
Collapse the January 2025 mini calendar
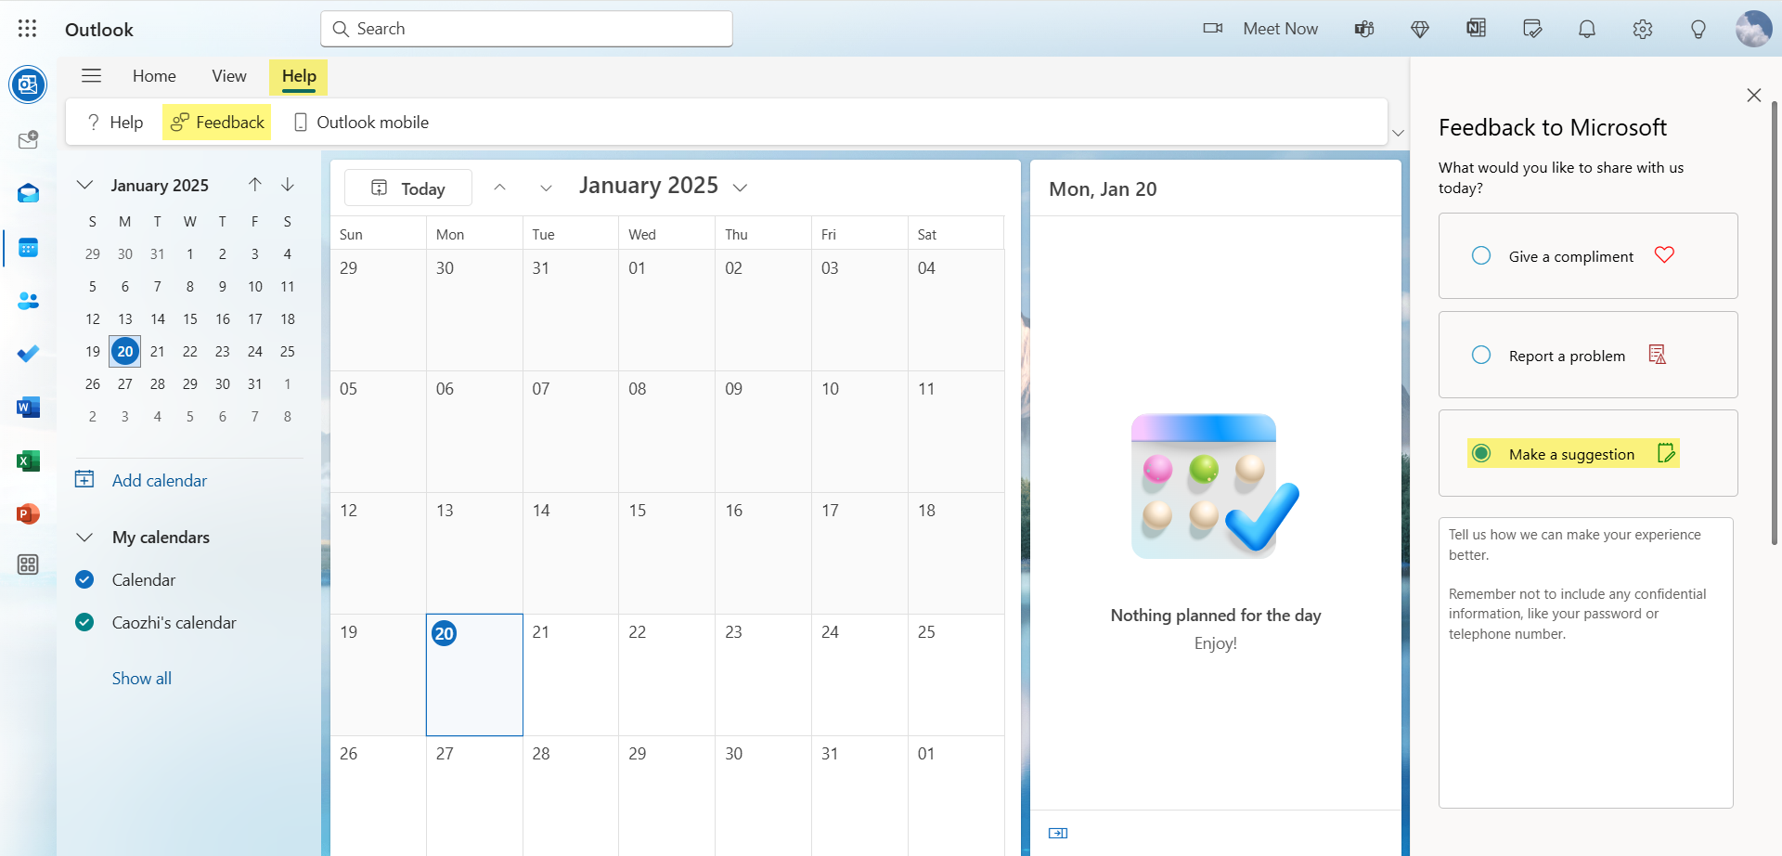click(x=84, y=185)
